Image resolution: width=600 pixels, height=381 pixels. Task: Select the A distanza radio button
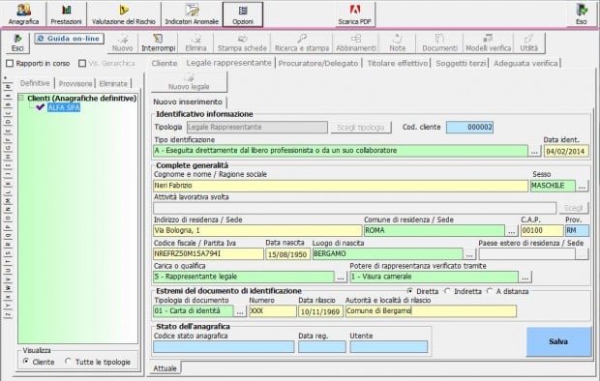pos(490,291)
